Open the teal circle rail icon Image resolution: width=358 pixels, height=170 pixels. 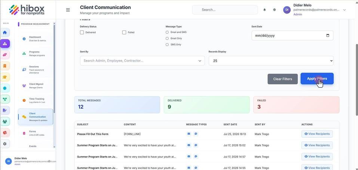pos(5,88)
